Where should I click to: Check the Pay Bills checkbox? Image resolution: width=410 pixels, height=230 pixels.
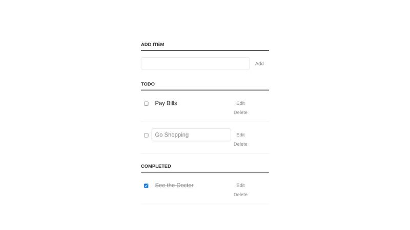coord(146,104)
